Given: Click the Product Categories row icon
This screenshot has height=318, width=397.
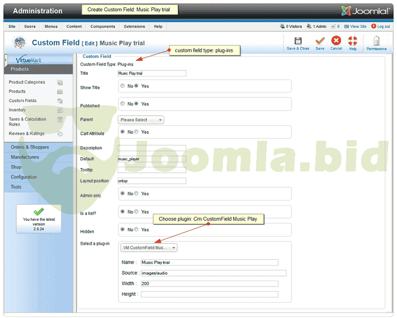Looking at the screenshot, I should pyautogui.click(x=60, y=83).
